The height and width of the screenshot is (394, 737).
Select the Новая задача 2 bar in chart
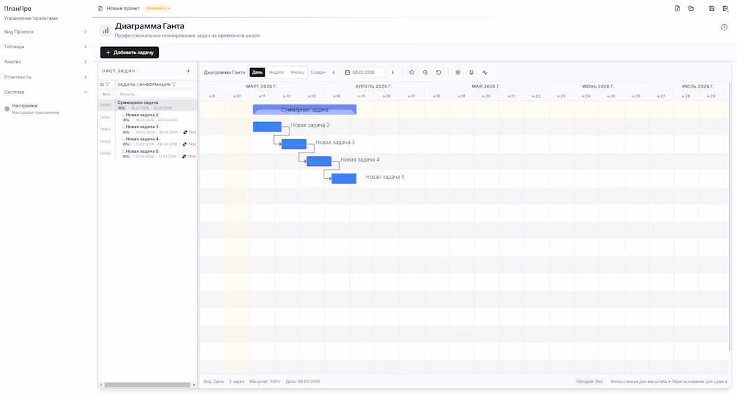pos(267,127)
